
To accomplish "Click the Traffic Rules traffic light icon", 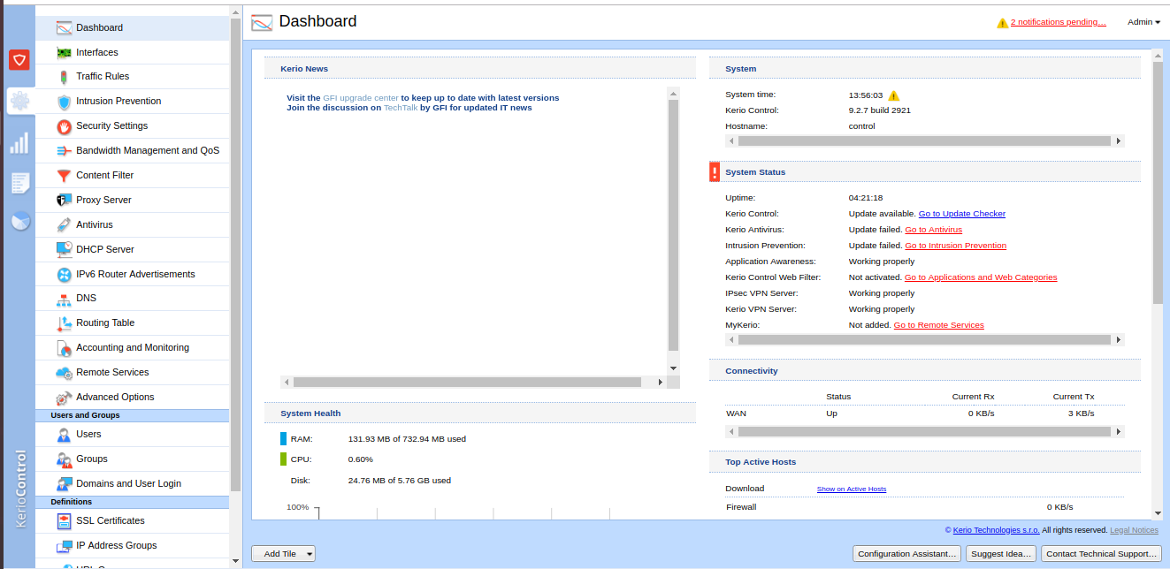I will click(x=63, y=77).
